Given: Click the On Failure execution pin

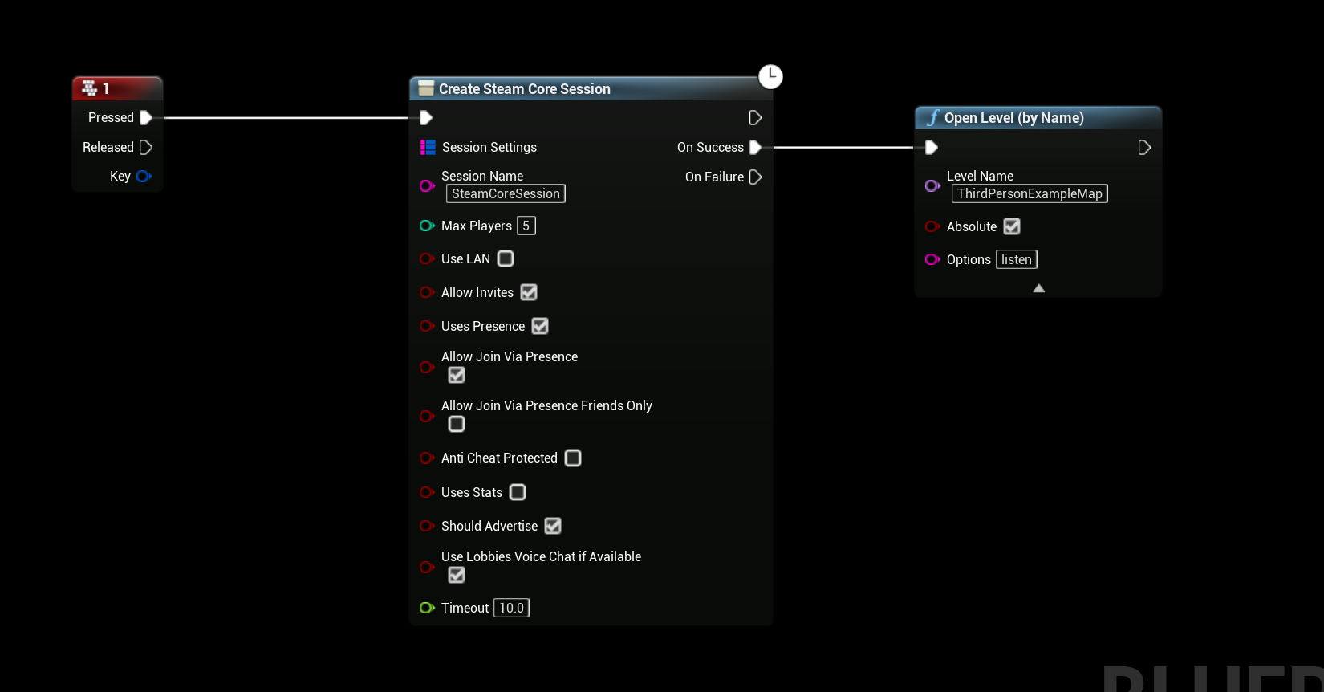Looking at the screenshot, I should [x=755, y=177].
